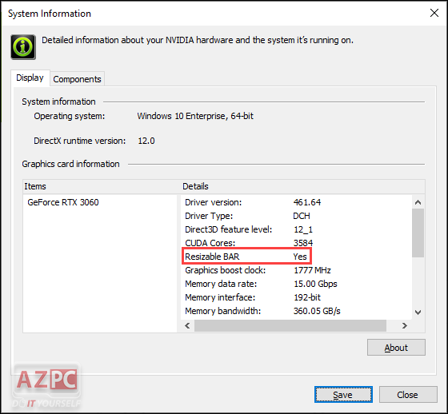Click the Items column header
Screen dimensions: 448x414
(101, 186)
